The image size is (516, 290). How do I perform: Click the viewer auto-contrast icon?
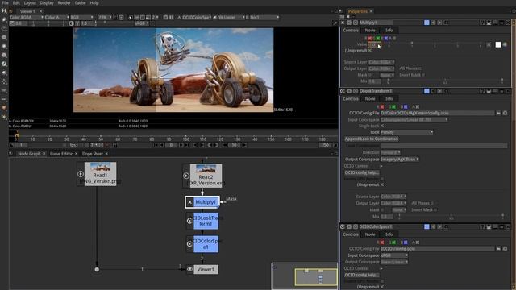click(x=72, y=23)
